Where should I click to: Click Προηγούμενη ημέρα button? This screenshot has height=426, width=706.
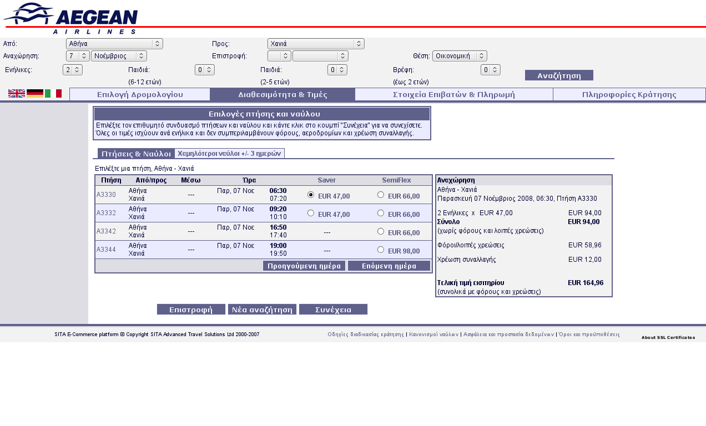[x=304, y=266]
